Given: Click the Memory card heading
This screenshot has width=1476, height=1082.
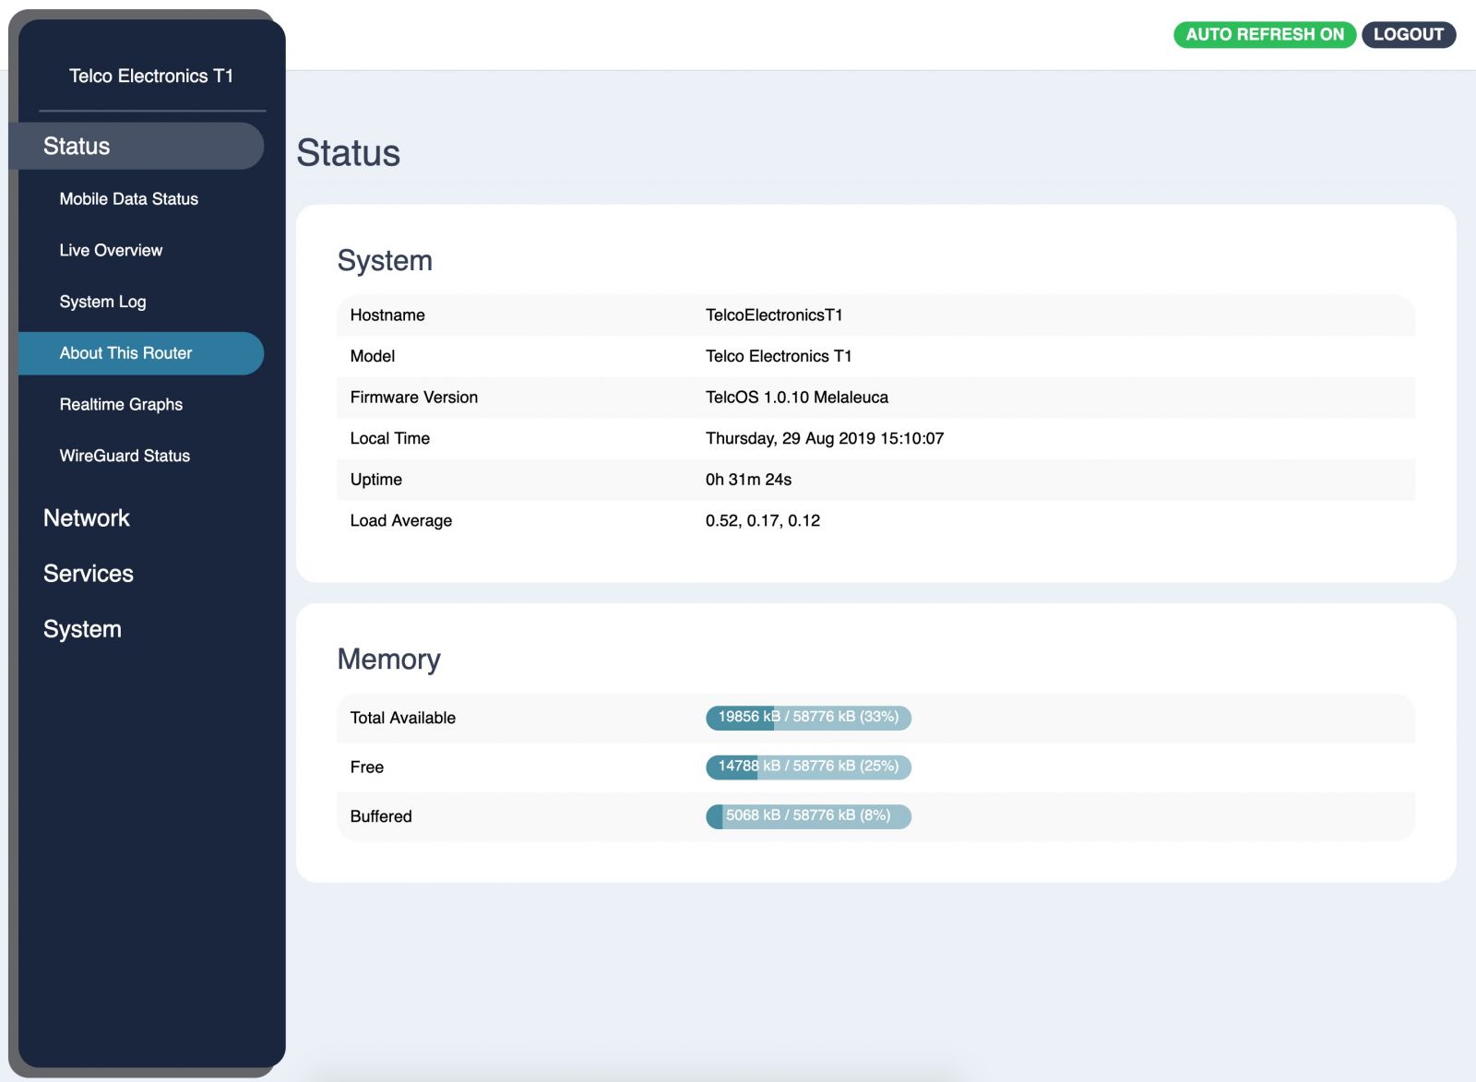Looking at the screenshot, I should 388,659.
